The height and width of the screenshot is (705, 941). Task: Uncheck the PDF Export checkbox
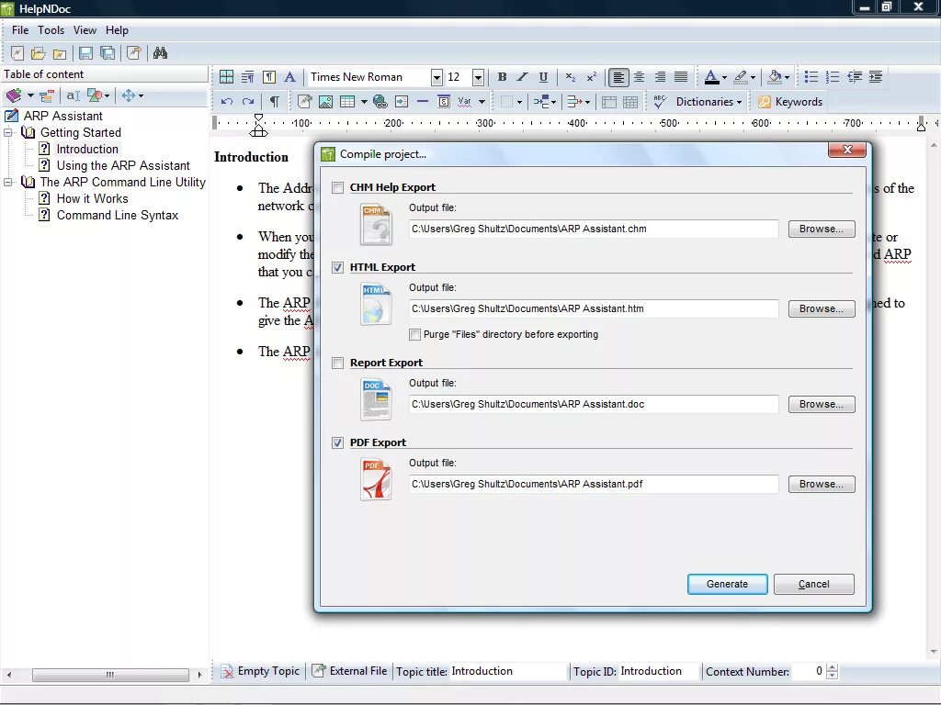click(338, 442)
